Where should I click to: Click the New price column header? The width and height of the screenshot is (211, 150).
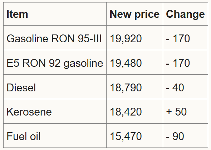tap(134, 14)
